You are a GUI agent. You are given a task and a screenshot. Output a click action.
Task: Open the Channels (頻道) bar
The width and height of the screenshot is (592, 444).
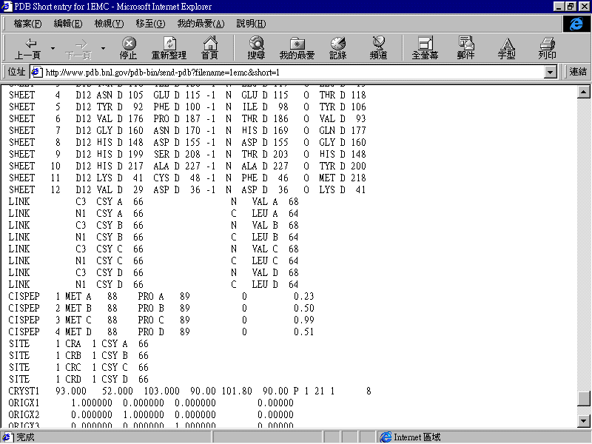(378, 49)
